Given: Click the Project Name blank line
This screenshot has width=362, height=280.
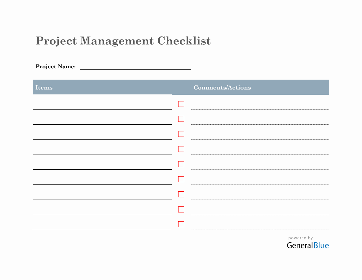Looking at the screenshot, I should 135,67.
